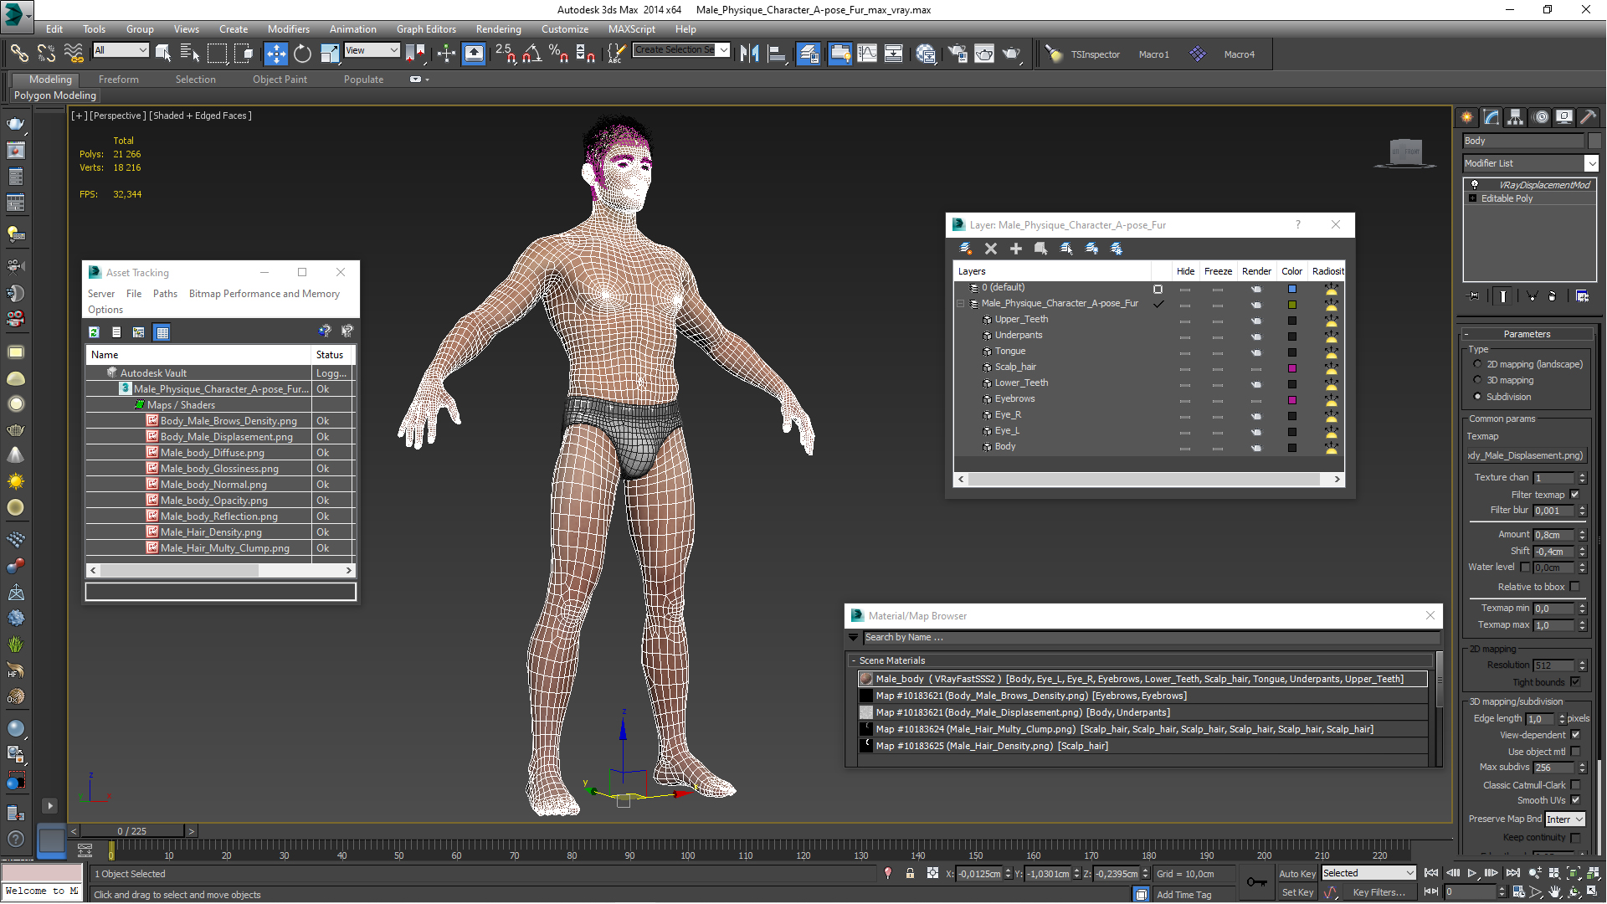This screenshot has width=1607, height=904.
Task: Toggle the Filter texmap checkbox
Action: [x=1575, y=495]
